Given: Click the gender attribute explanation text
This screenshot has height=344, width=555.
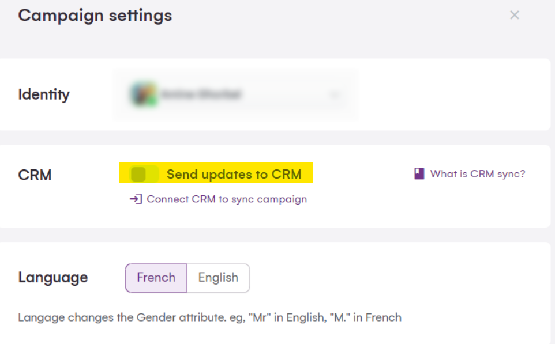Looking at the screenshot, I should (209, 317).
